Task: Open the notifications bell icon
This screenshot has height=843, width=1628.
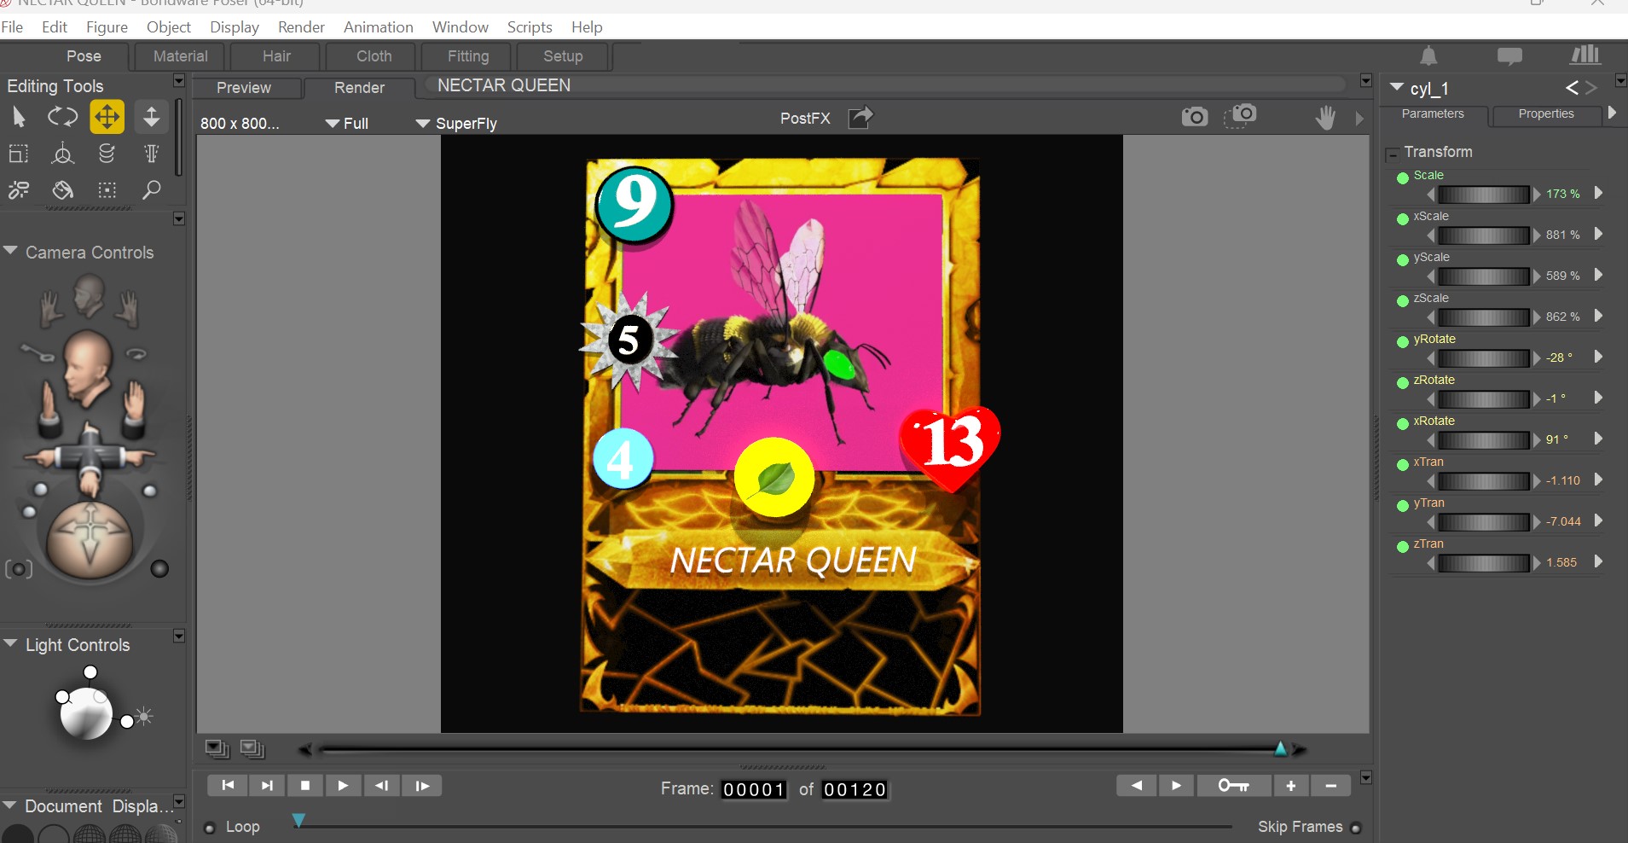Action: [1428, 56]
